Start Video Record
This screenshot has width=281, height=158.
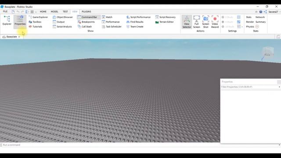(215, 22)
